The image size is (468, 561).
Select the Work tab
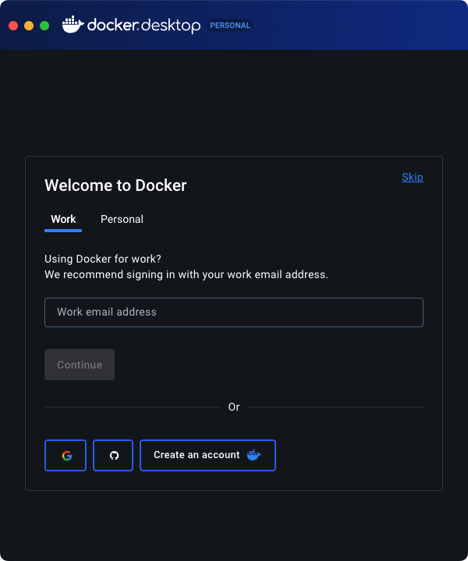(x=63, y=219)
